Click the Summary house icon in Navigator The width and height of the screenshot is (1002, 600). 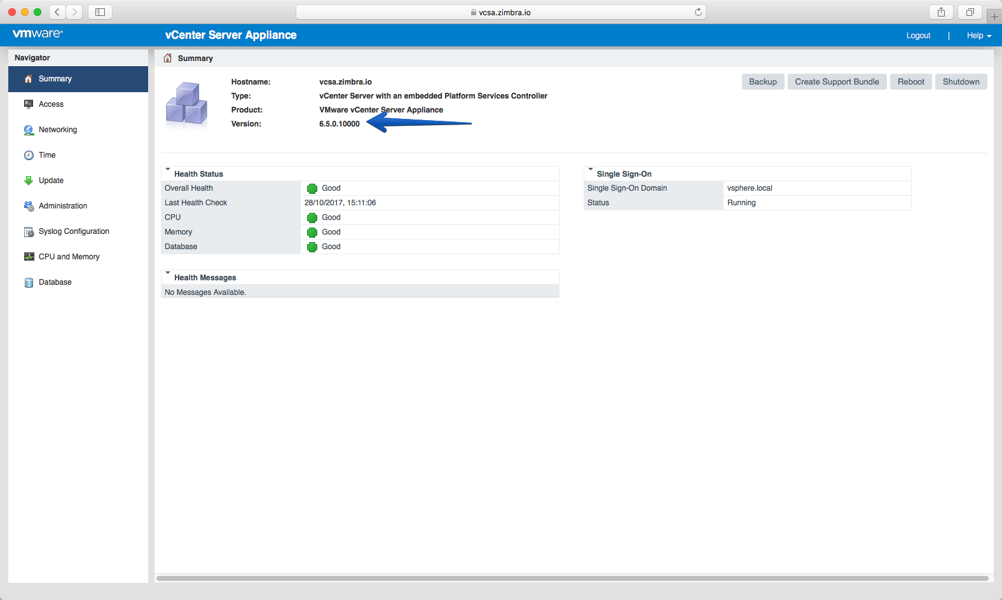[x=28, y=79]
